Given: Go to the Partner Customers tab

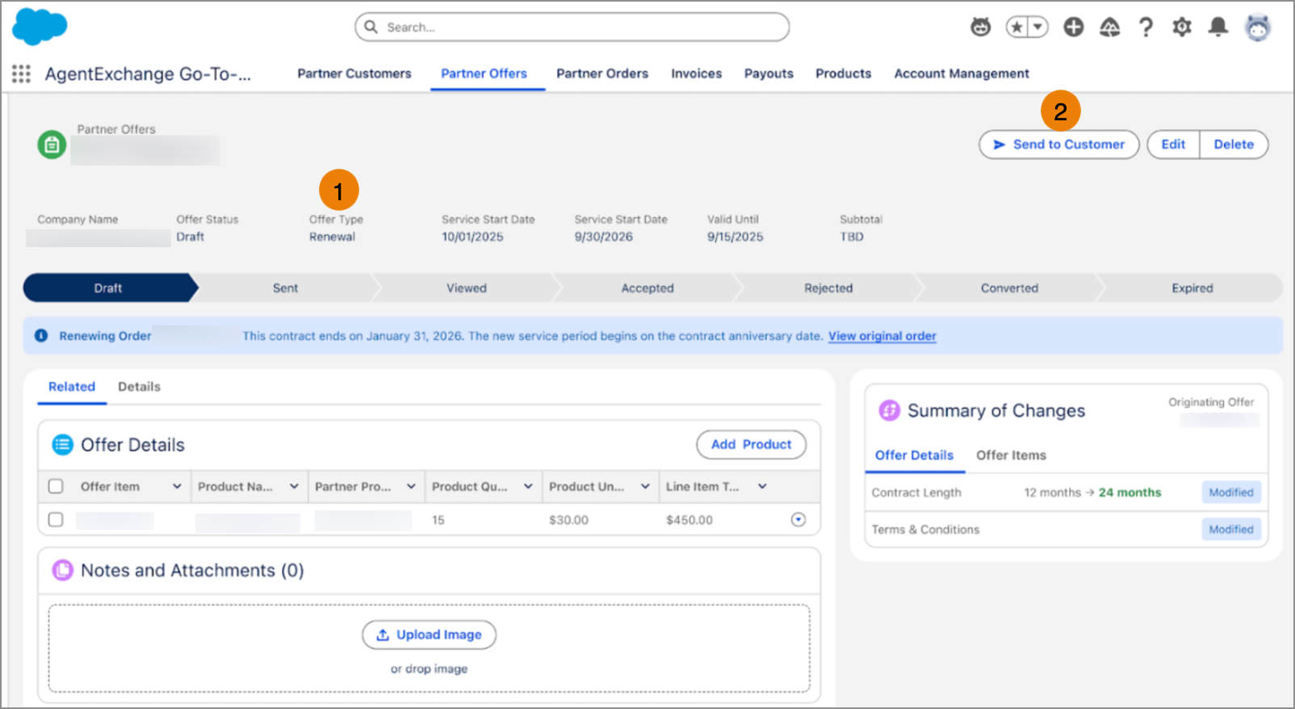Looking at the screenshot, I should pos(354,73).
